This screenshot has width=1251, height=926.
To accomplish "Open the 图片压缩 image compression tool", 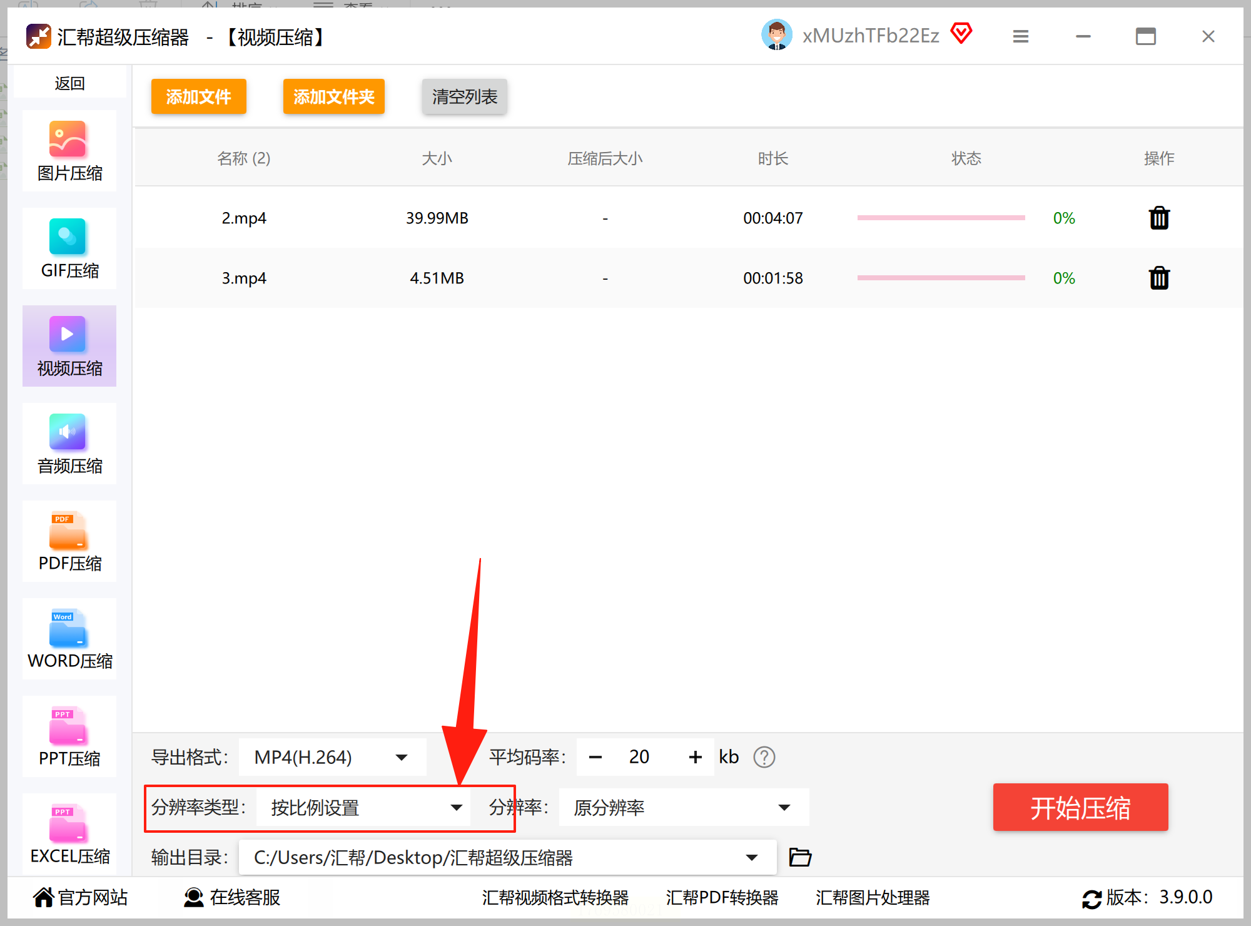I will point(69,151).
